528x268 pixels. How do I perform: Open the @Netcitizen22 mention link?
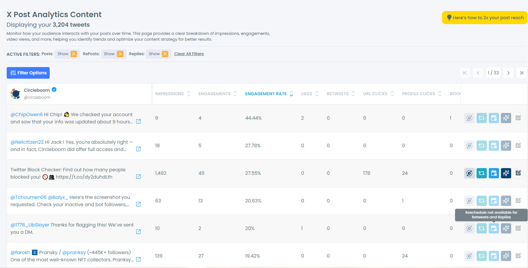pos(27,142)
